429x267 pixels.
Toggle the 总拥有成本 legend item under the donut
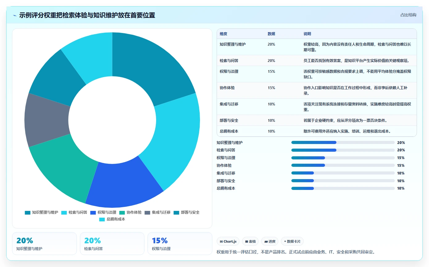coord(112,219)
